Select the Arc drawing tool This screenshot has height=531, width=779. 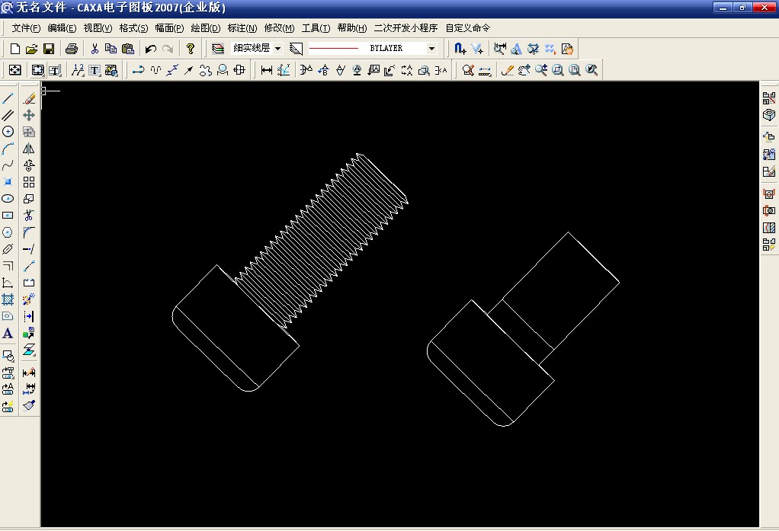[8, 149]
